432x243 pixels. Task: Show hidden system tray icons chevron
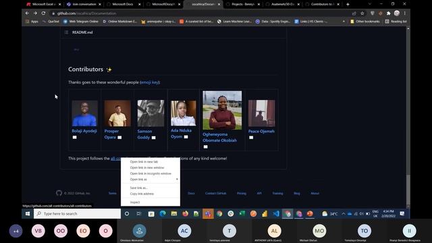coord(344,213)
